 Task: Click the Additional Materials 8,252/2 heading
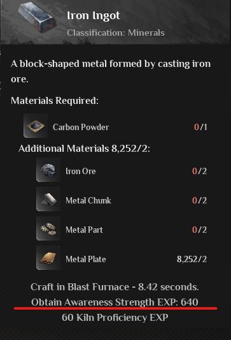click(x=84, y=149)
